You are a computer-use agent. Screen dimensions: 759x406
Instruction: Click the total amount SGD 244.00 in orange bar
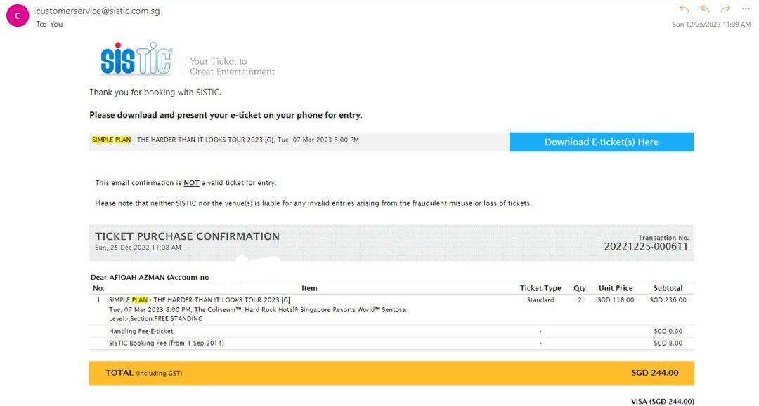click(655, 372)
